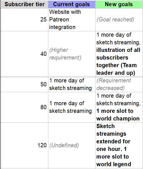Select the illustration of all subscribers cell
143x169 pixels.
[119, 54]
